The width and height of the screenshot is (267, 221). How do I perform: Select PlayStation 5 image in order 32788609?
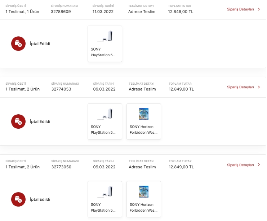pyautogui.click(x=105, y=36)
